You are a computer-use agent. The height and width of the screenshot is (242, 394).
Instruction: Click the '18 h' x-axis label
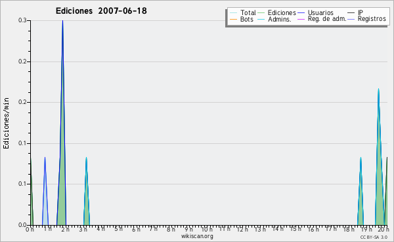point(349,229)
